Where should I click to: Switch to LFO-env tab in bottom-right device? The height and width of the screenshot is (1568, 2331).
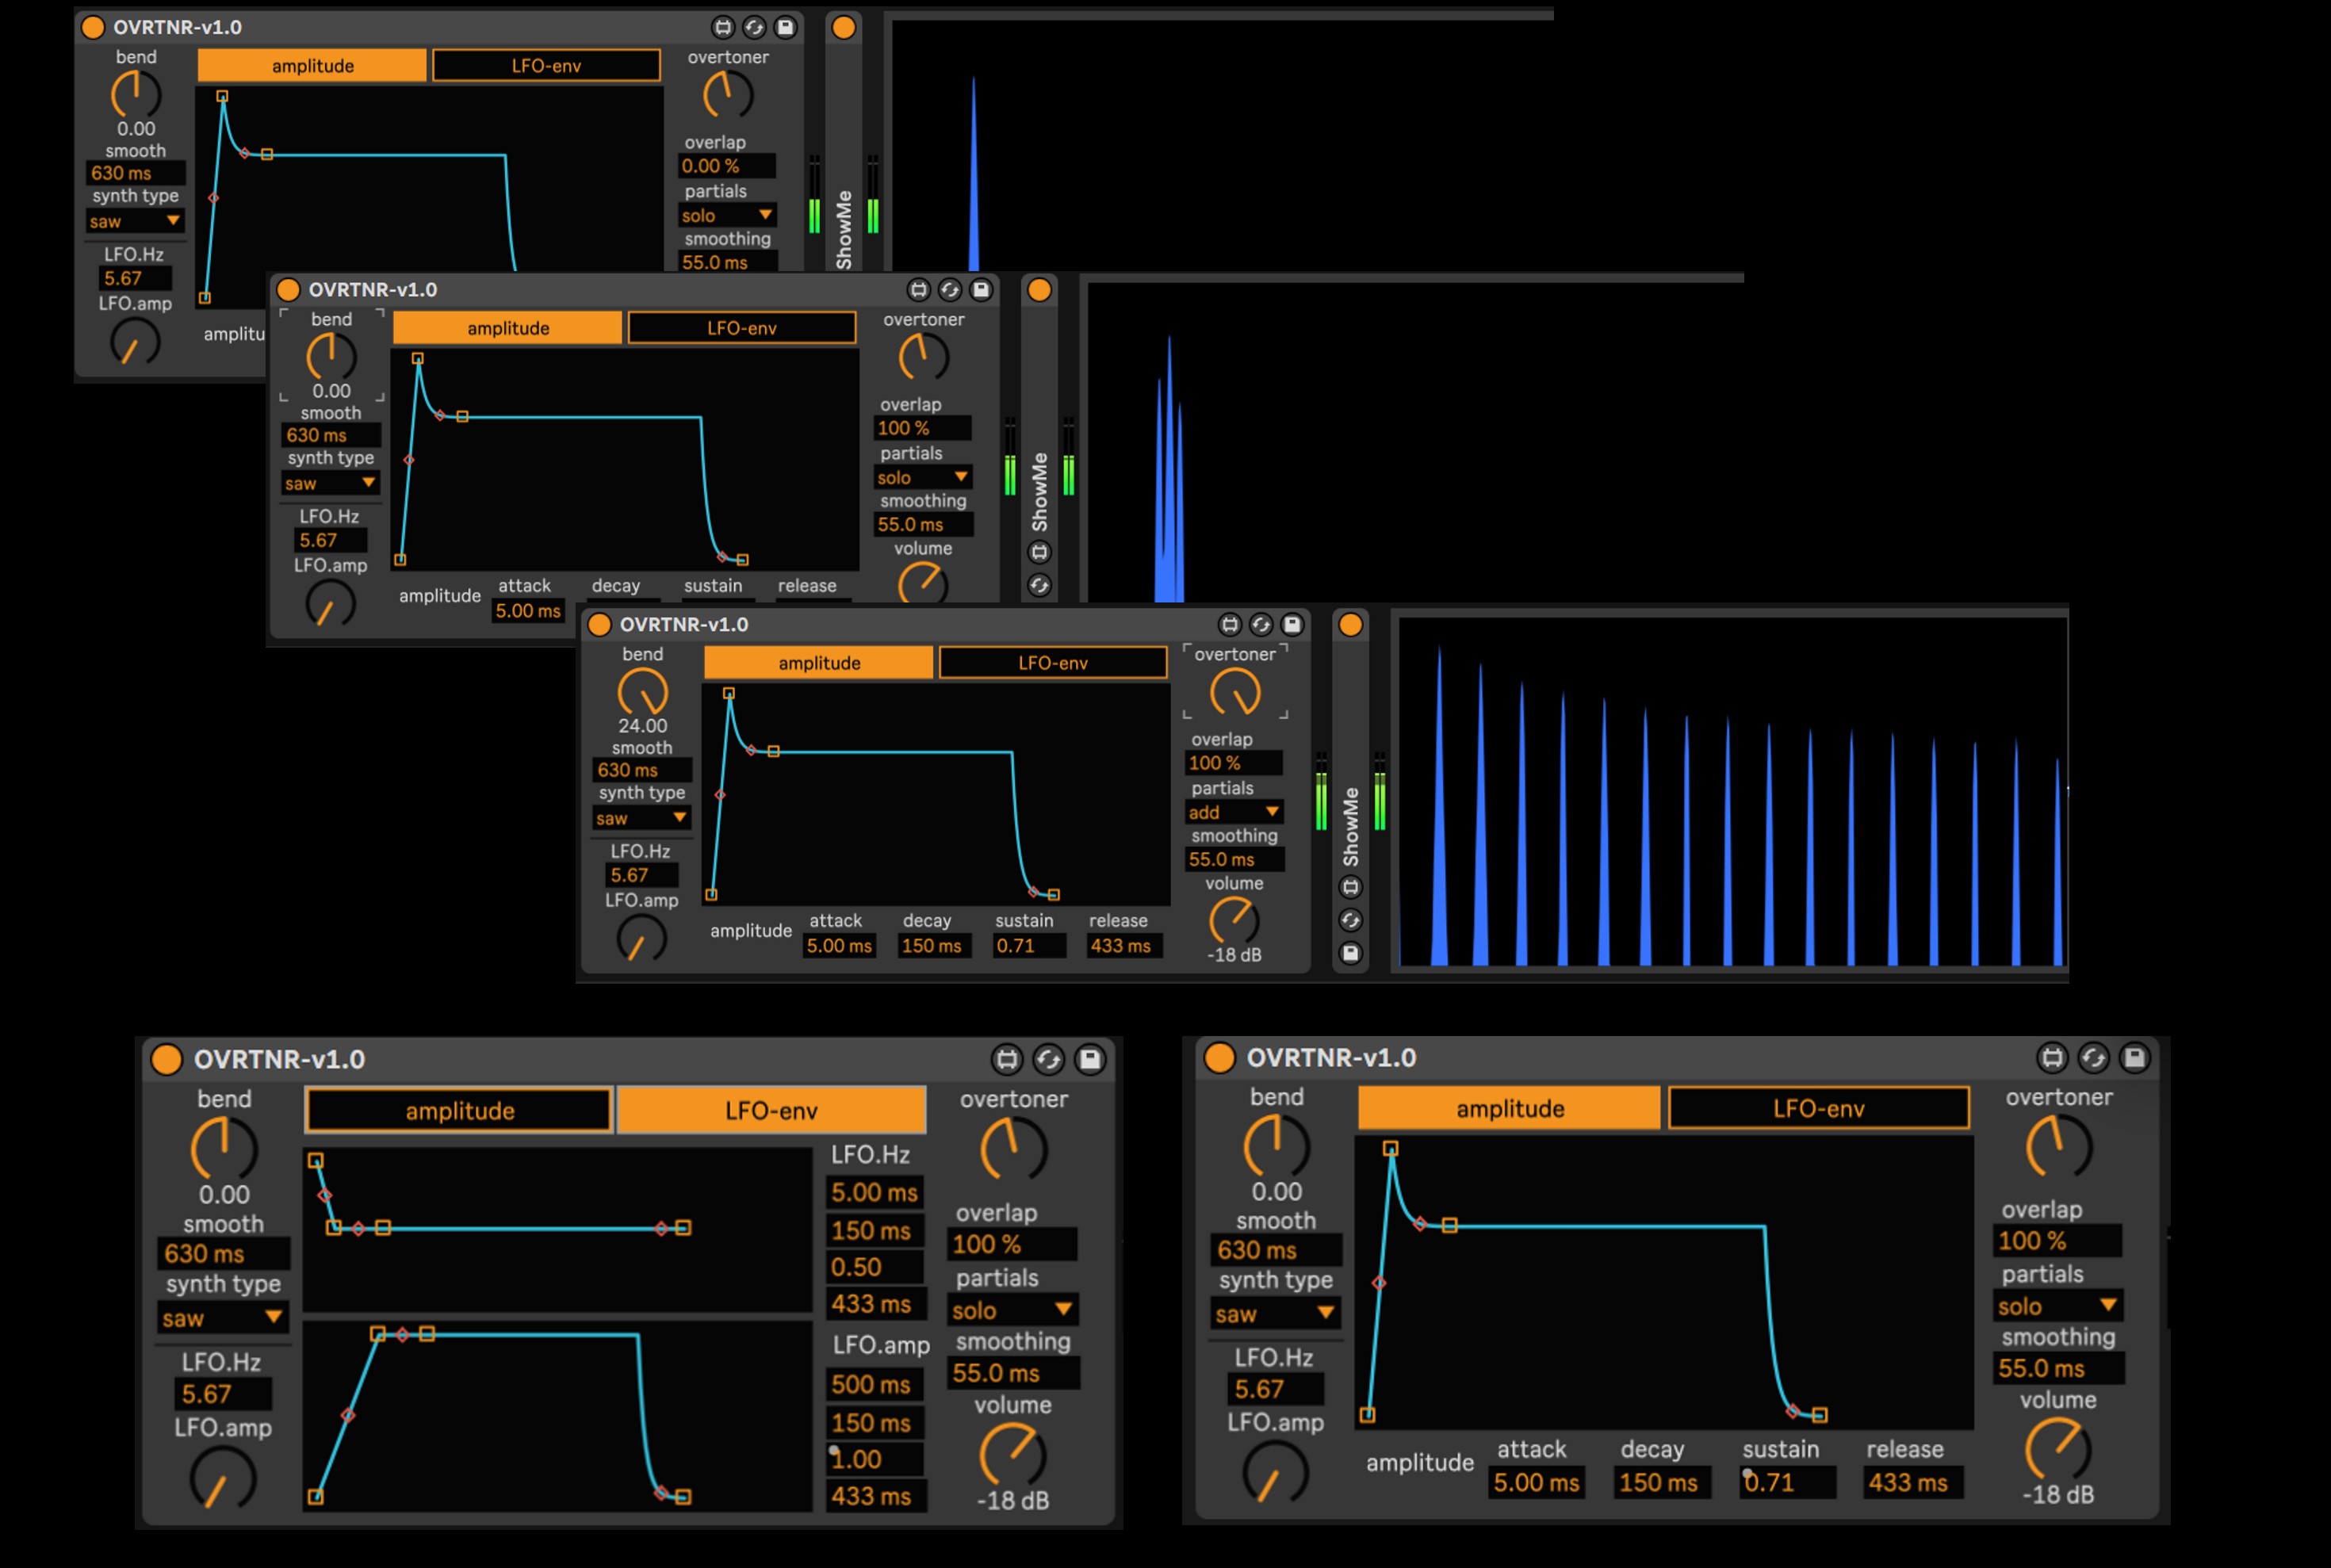pos(1818,1109)
